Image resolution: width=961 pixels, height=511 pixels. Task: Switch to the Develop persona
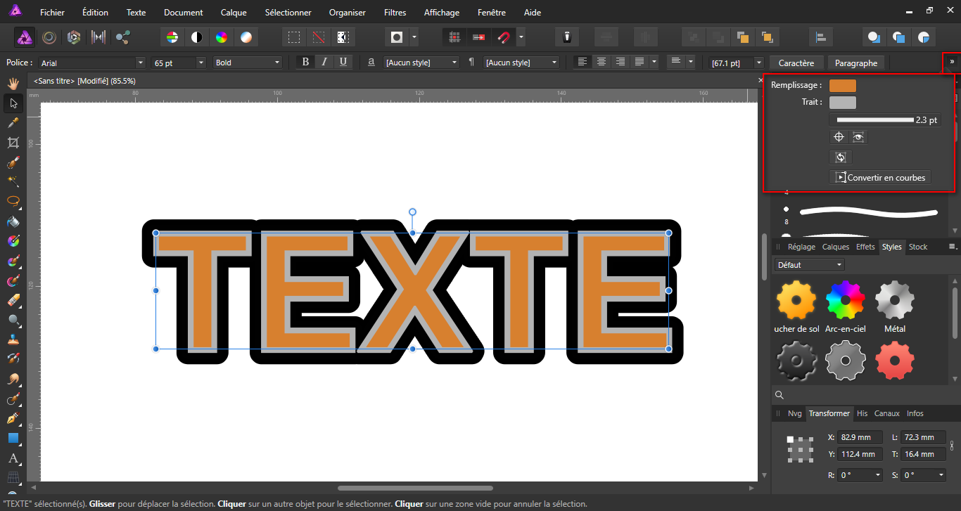pos(74,37)
